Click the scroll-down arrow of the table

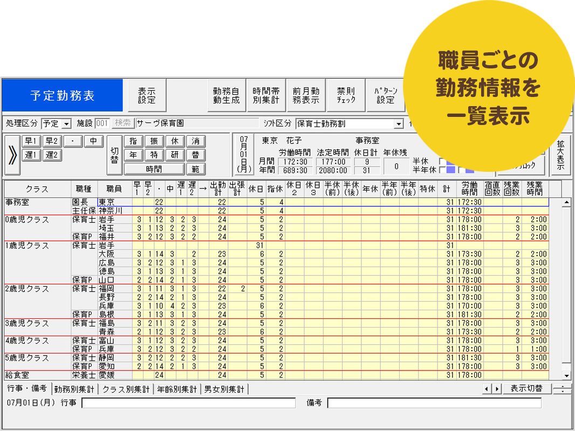click(x=566, y=376)
